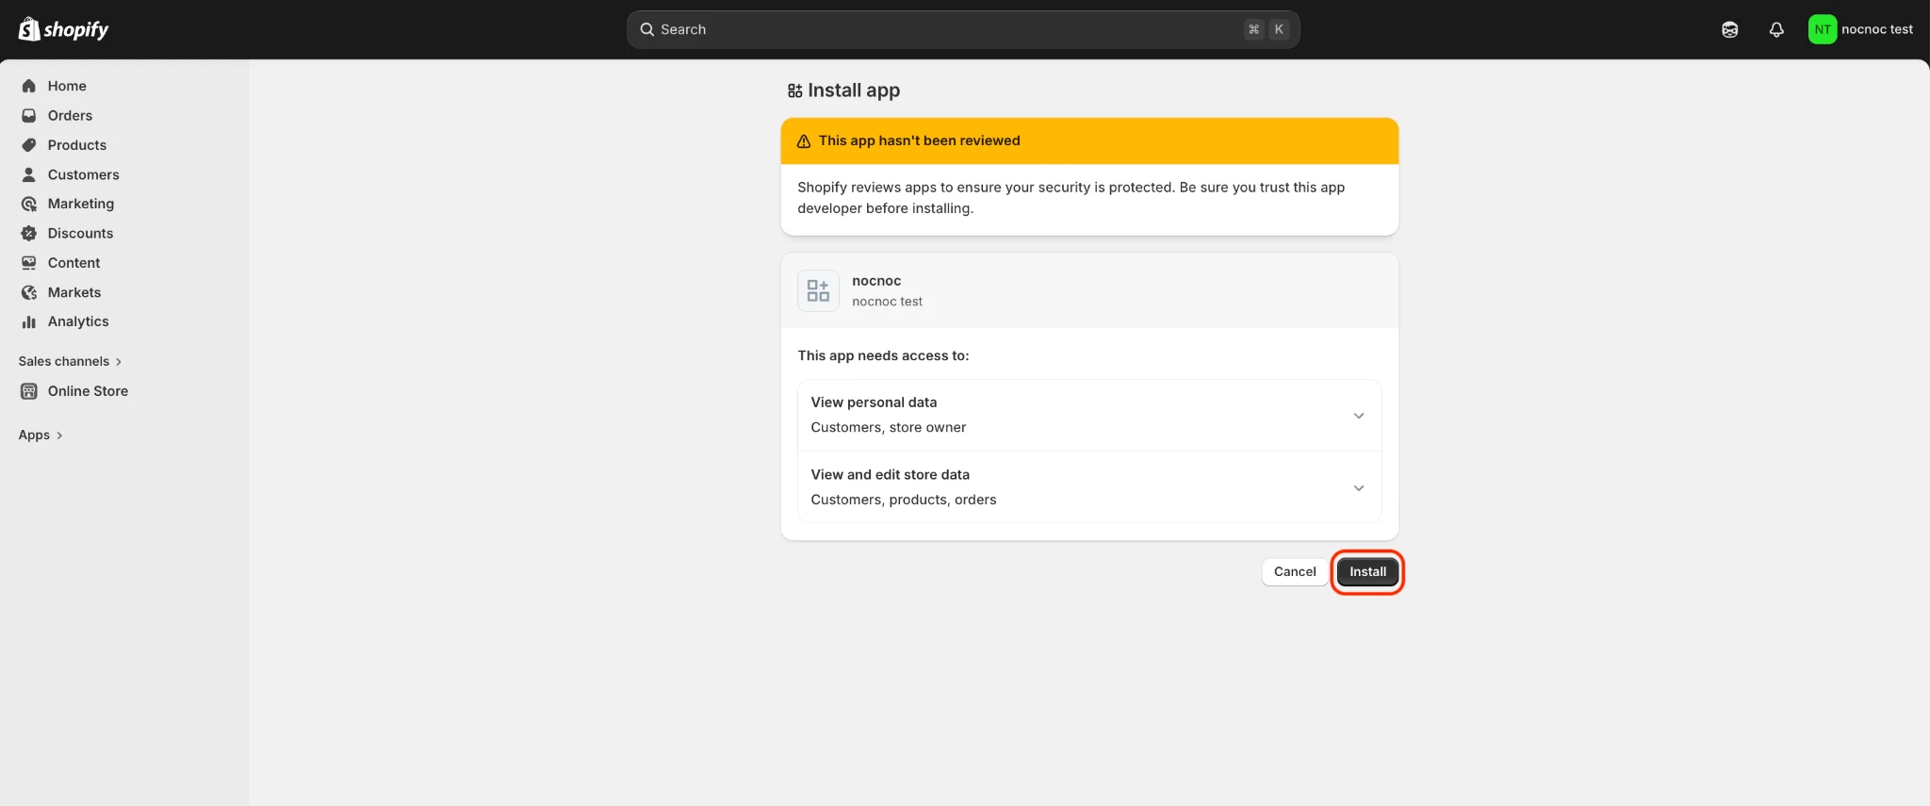Click "nocnoc test" developer name under app

887,302
